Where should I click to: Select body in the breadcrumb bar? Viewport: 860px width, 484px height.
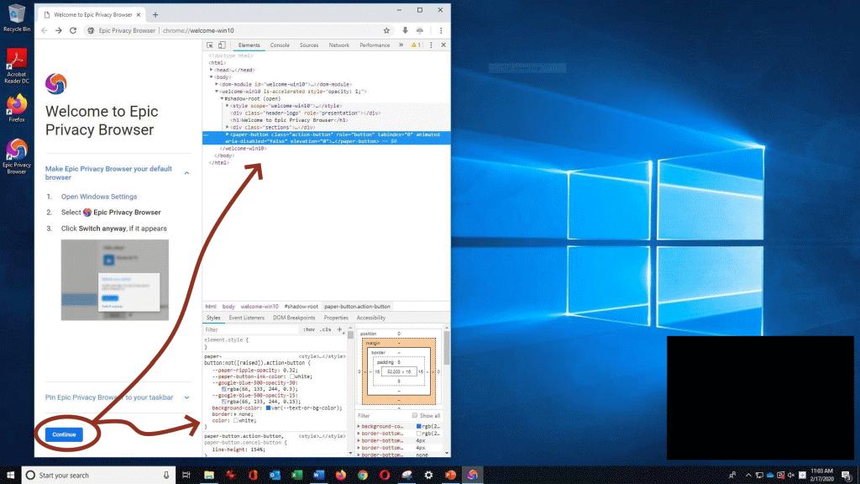pos(228,307)
